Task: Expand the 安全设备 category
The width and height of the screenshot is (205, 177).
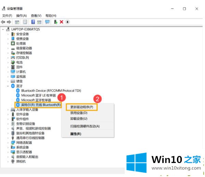Action: pyautogui.click(x=8, y=34)
